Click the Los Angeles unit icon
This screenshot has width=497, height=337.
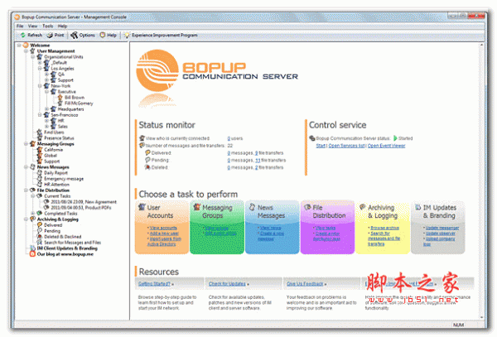[x=46, y=69]
